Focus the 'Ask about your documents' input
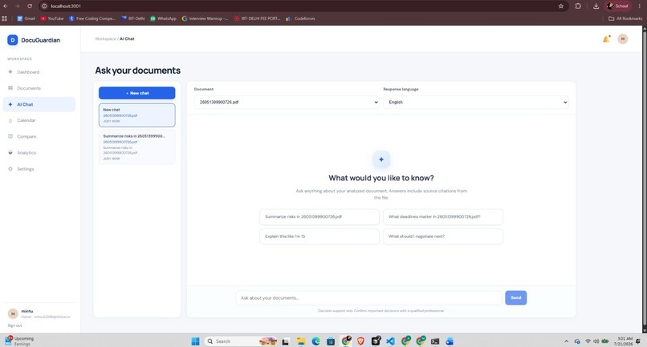Image resolution: width=647 pixels, height=347 pixels. [x=369, y=298]
